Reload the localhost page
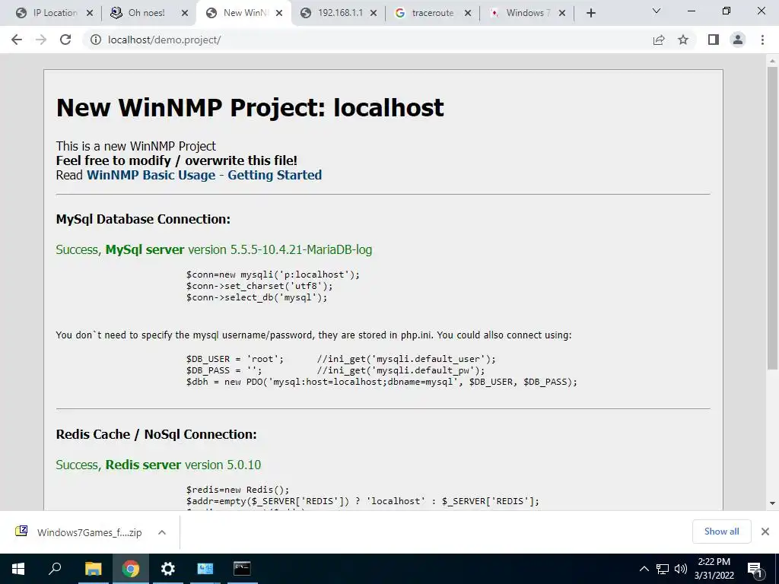The image size is (779, 584). pos(65,40)
